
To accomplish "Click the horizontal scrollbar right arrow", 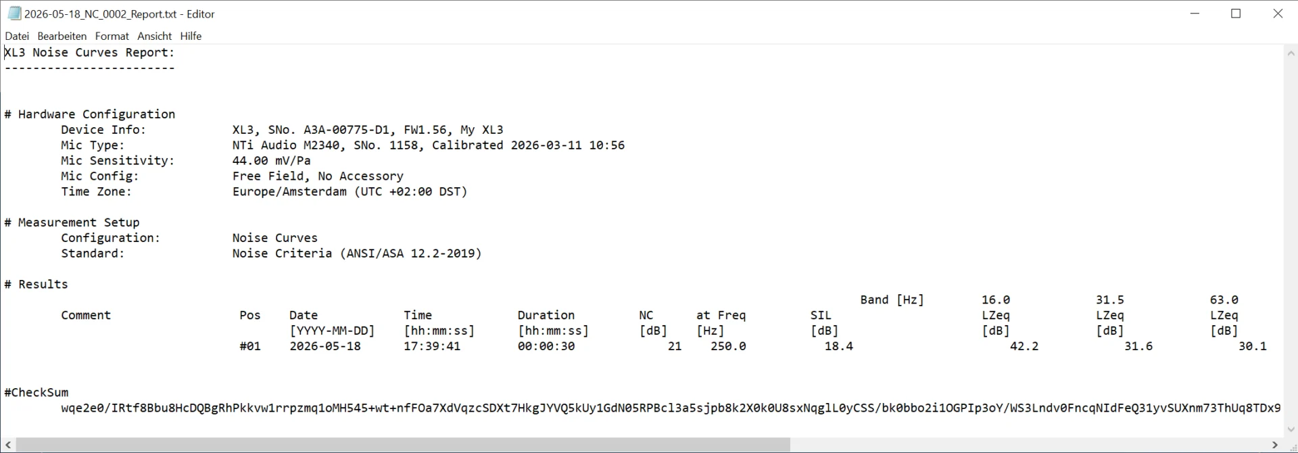I will (1275, 445).
